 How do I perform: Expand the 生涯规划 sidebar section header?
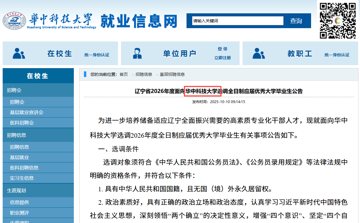[x=17, y=190]
